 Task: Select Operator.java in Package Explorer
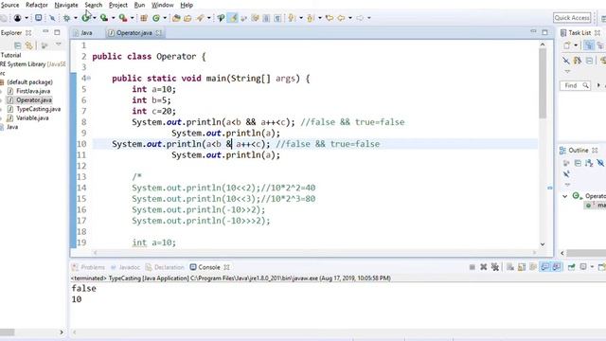pos(34,99)
